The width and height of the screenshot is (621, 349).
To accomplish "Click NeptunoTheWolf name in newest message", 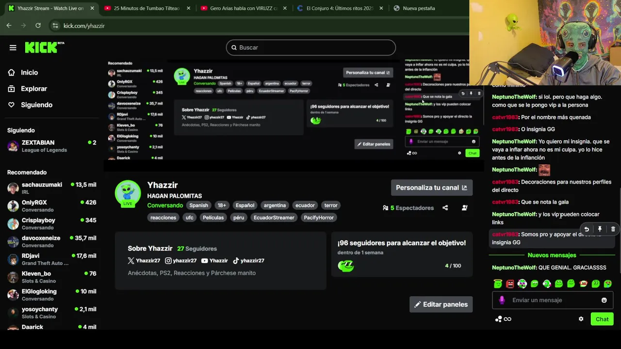I will [514, 268].
